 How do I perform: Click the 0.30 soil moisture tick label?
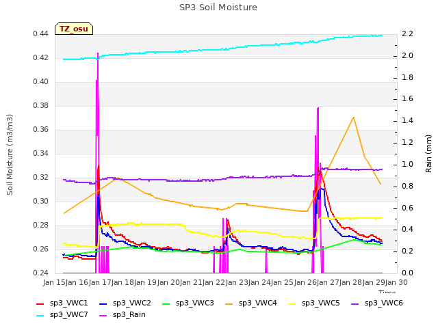click(40, 202)
